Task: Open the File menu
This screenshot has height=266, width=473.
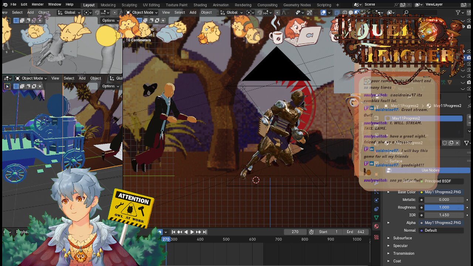Action: pyautogui.click(x=13, y=4)
